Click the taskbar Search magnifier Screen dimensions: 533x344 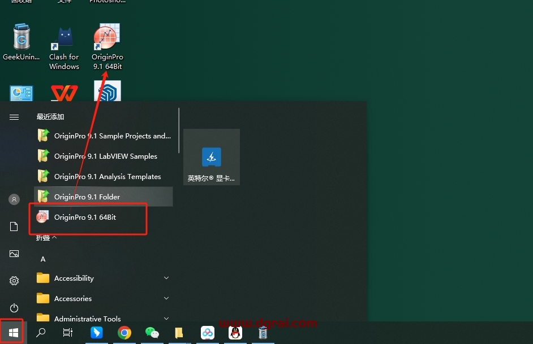(41, 333)
